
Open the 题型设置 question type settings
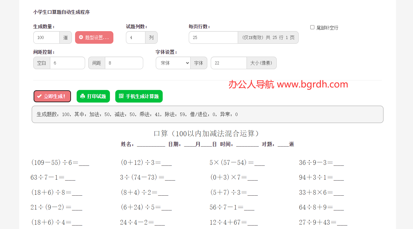click(94, 37)
